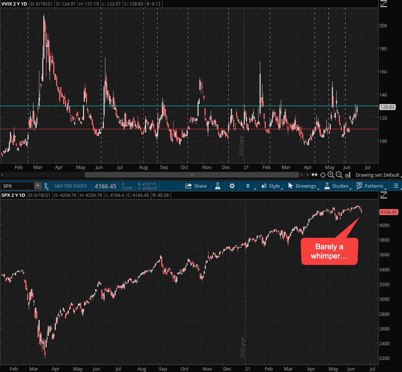Open the flask icon left of settings
The width and height of the screenshot is (402, 372).
(x=218, y=186)
